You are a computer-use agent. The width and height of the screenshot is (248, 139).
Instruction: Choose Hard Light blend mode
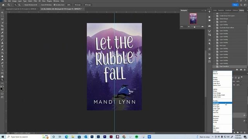(222, 105)
